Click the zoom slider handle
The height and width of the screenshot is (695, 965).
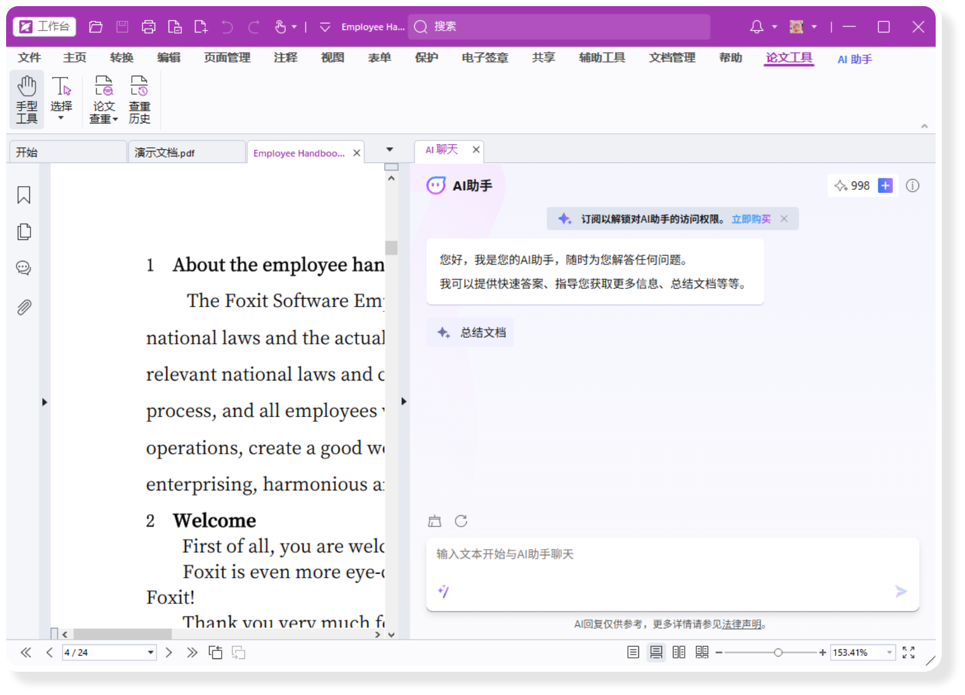pyautogui.click(x=778, y=652)
